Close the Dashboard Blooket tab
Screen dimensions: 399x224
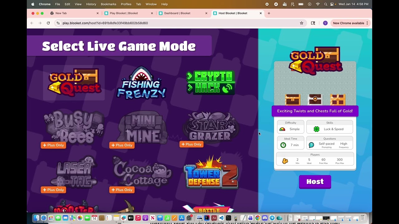[x=206, y=13]
